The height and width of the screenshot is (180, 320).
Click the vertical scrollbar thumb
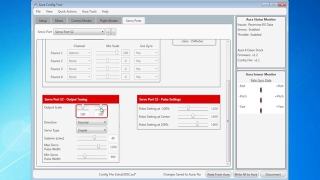pyautogui.click(x=228, y=121)
